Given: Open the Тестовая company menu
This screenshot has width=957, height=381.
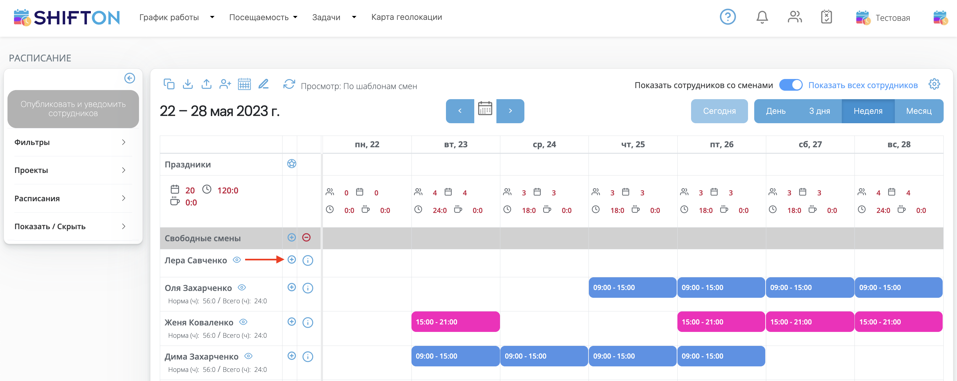Looking at the screenshot, I should (x=883, y=18).
